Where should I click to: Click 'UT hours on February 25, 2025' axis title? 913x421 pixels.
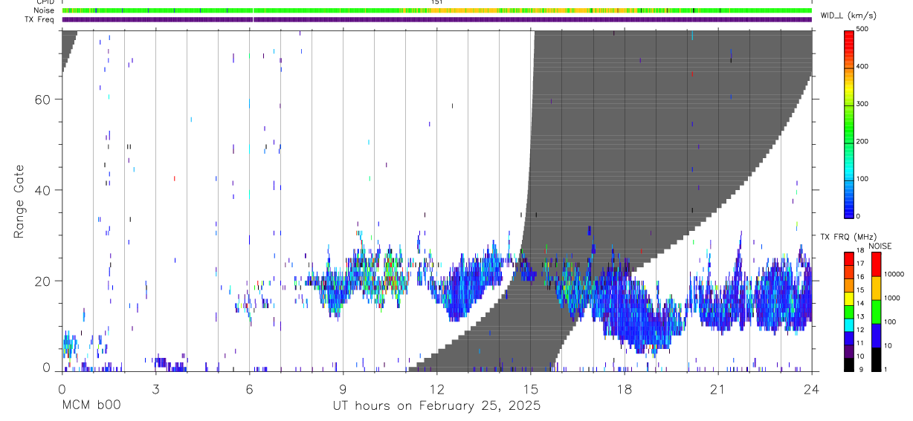[x=436, y=406]
